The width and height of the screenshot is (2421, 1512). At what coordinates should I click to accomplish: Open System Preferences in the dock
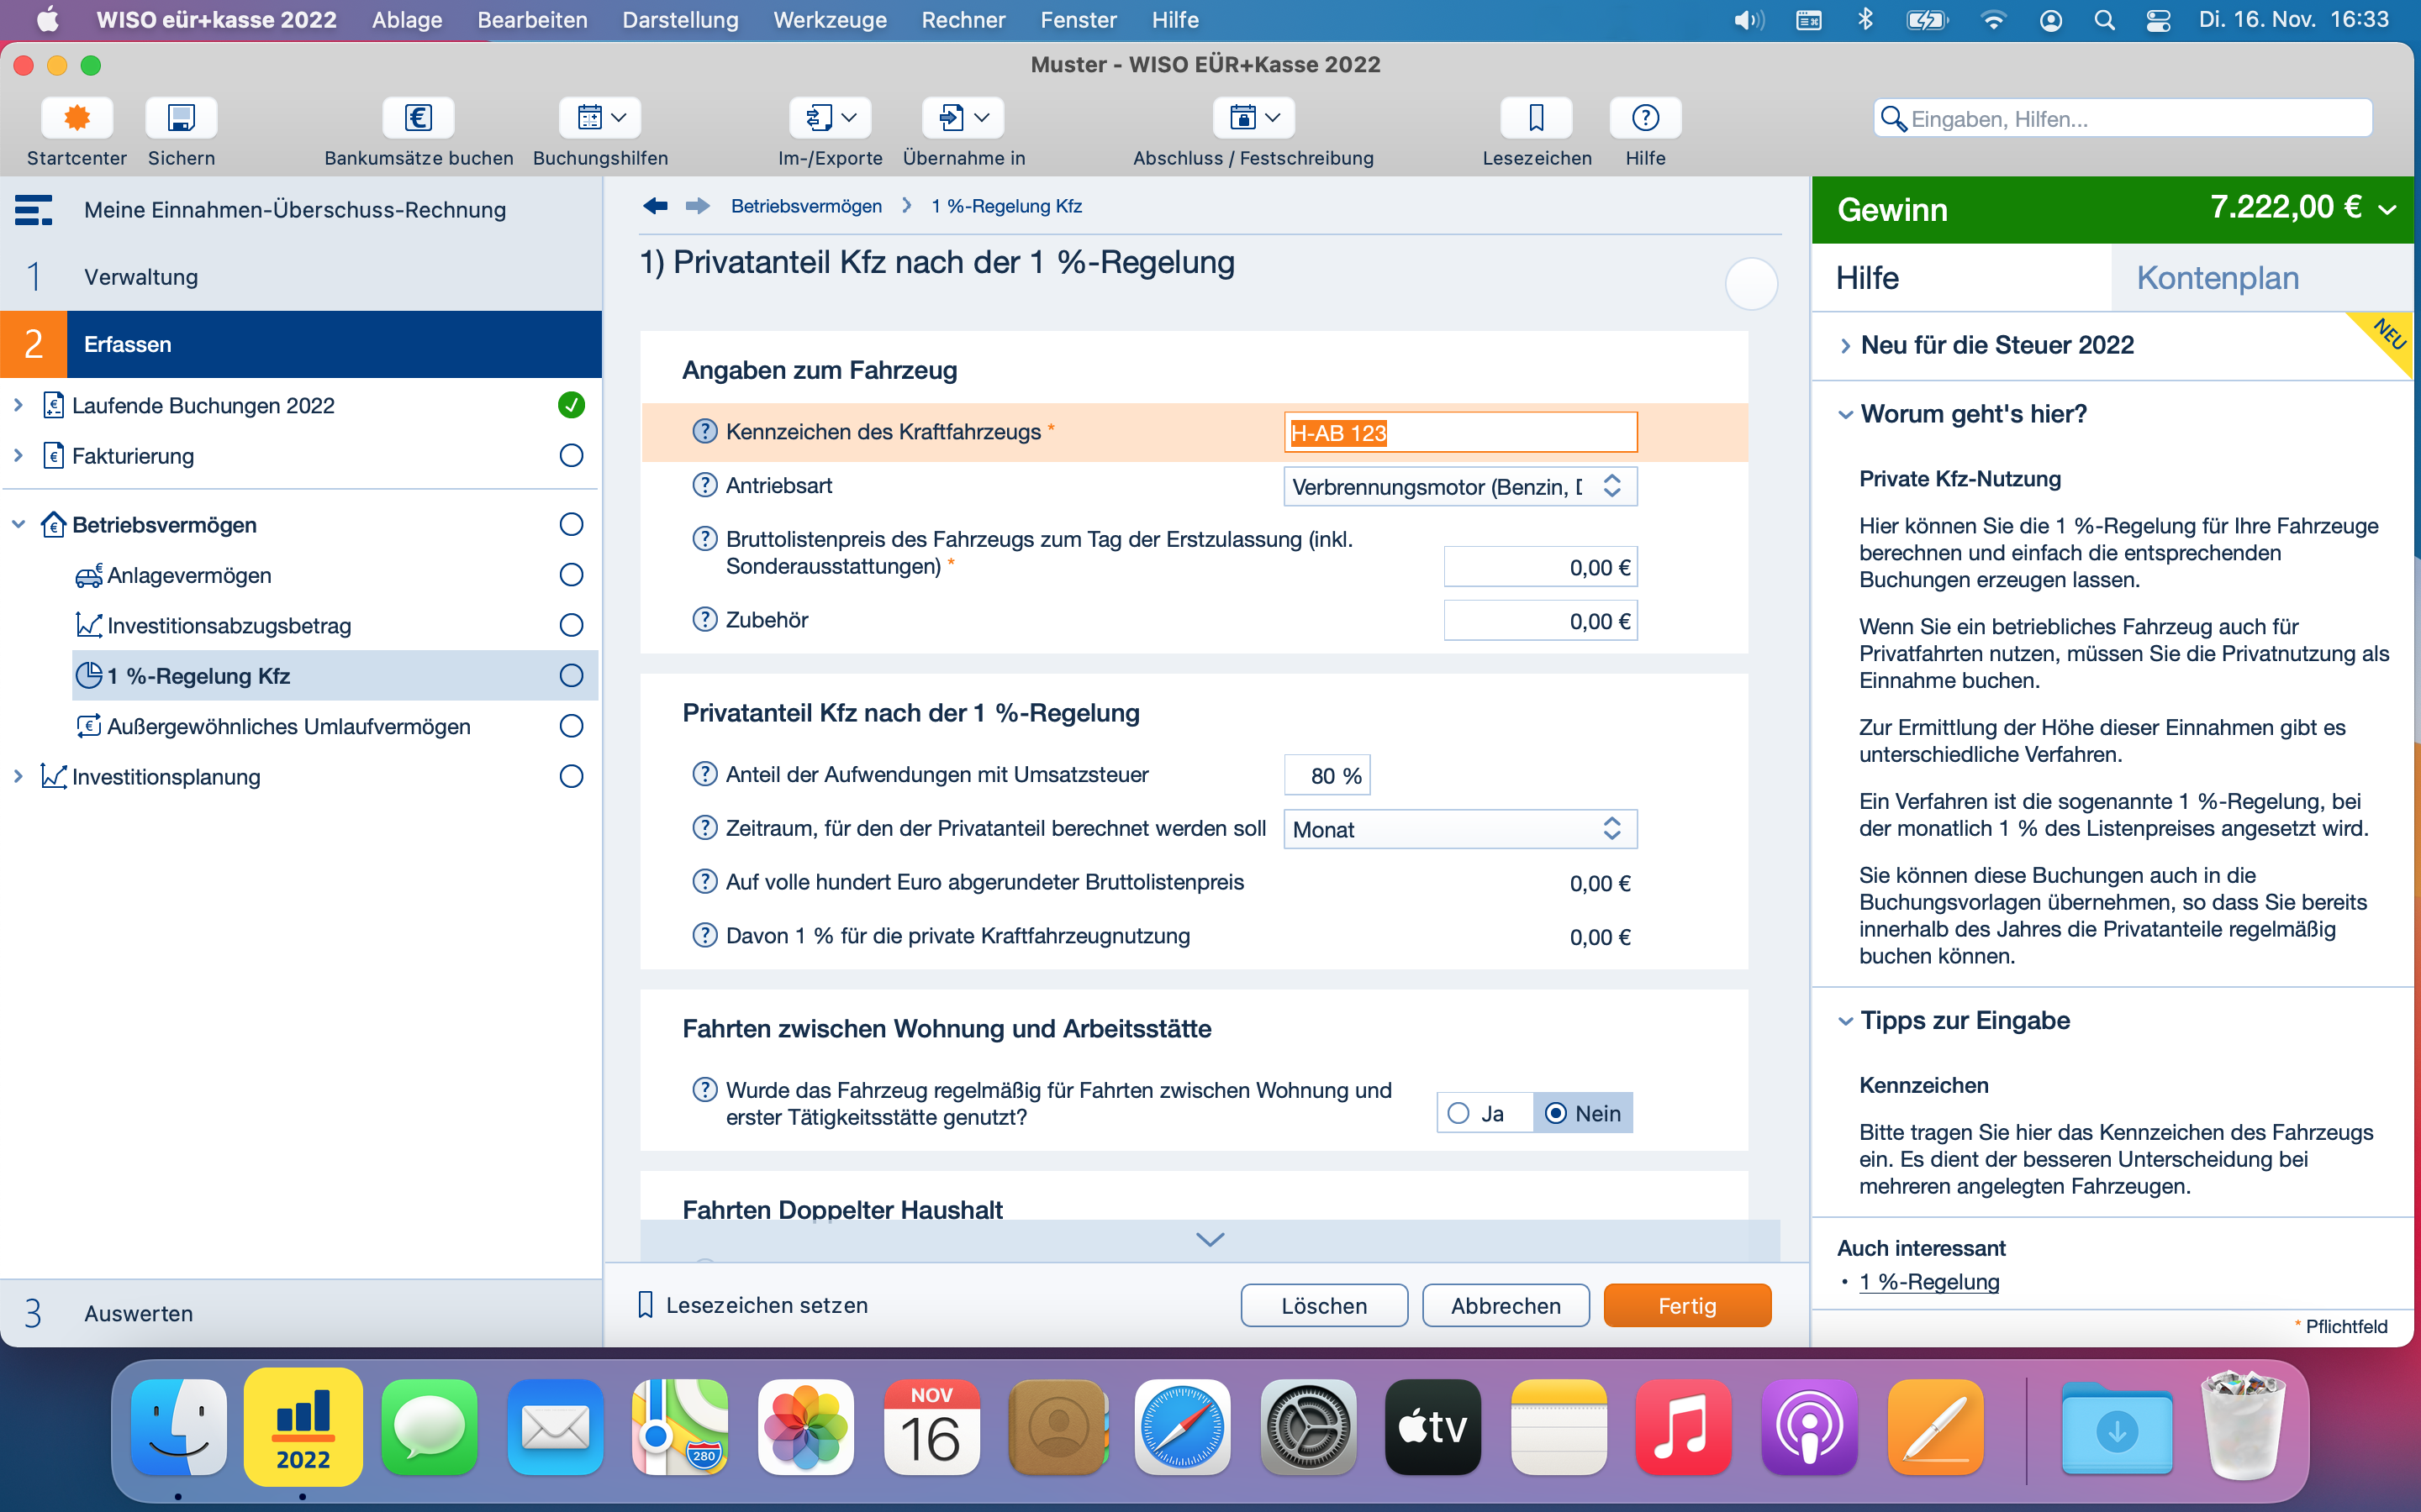(1307, 1427)
